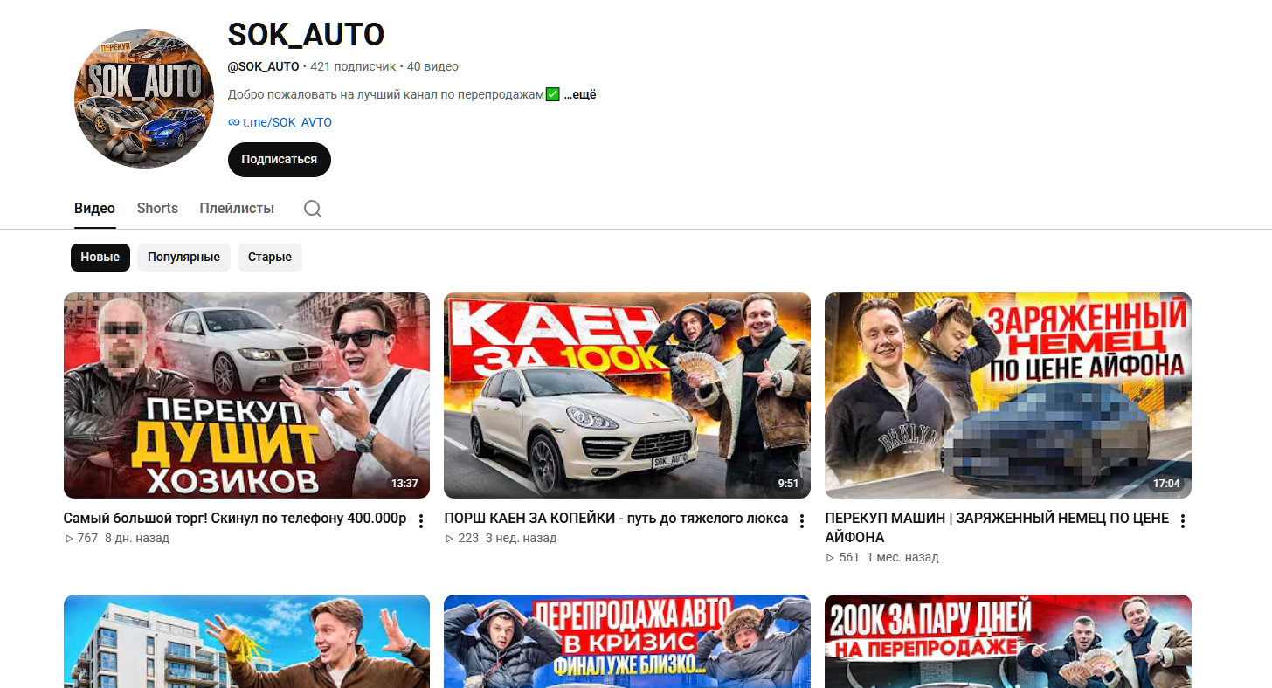Click the SOK_AUTO channel name heading
1272x688 pixels.
coord(306,35)
